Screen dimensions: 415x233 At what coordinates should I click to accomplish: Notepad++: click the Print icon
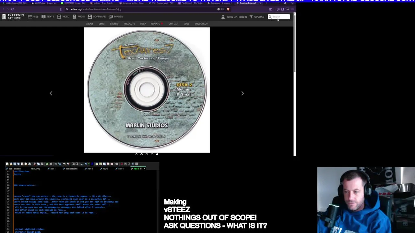point(30,164)
